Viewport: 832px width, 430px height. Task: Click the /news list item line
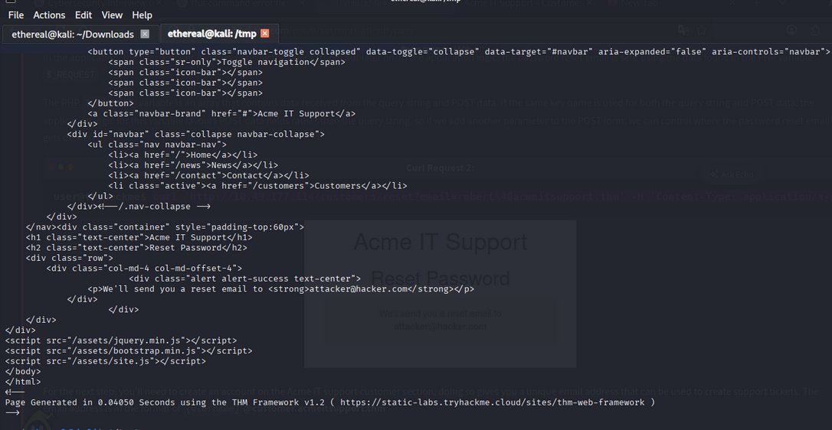coord(193,165)
